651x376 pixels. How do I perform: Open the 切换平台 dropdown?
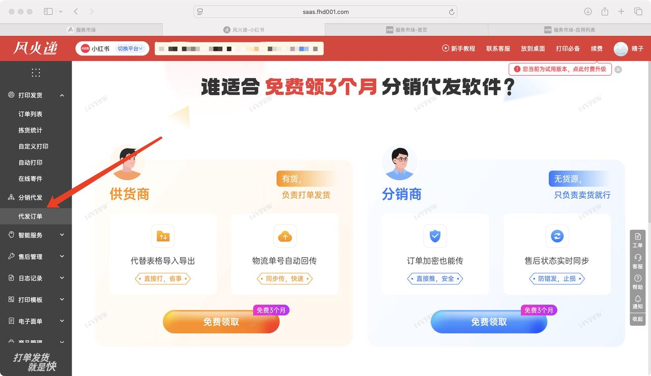click(130, 48)
